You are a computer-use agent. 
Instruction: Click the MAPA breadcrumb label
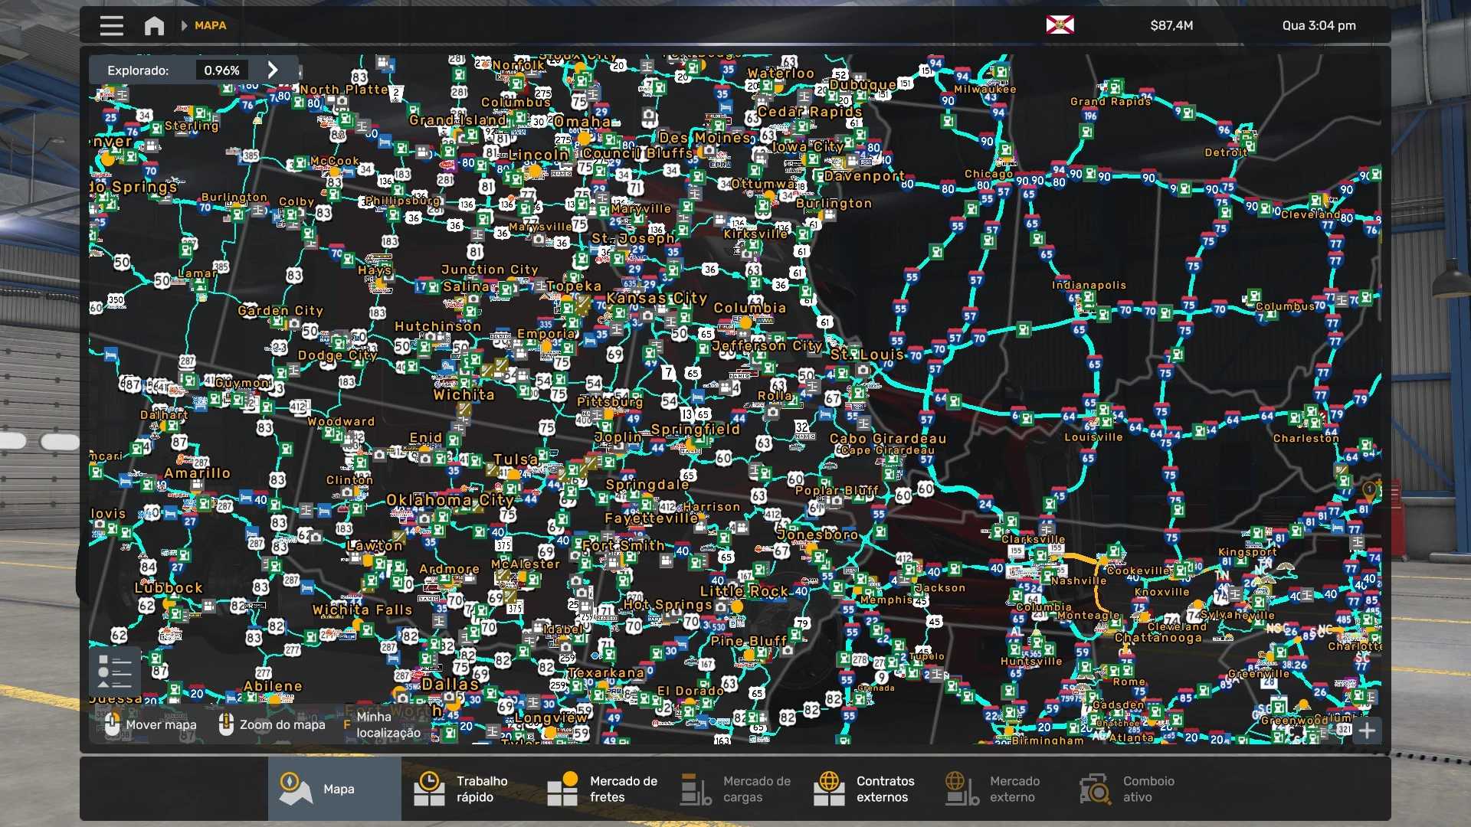tap(210, 25)
